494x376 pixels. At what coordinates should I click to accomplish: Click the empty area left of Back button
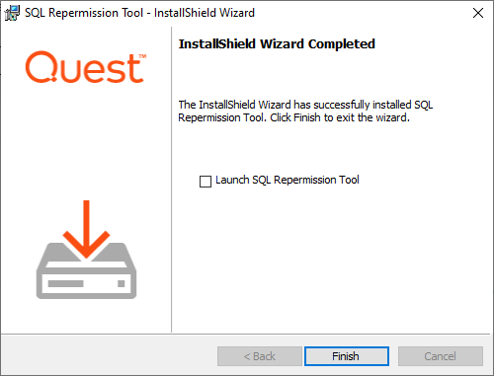109,356
